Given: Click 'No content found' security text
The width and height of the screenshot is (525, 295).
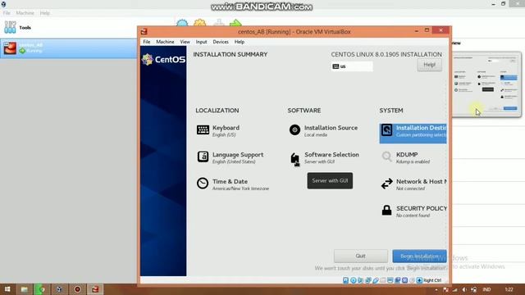Looking at the screenshot, I should click(413, 216).
